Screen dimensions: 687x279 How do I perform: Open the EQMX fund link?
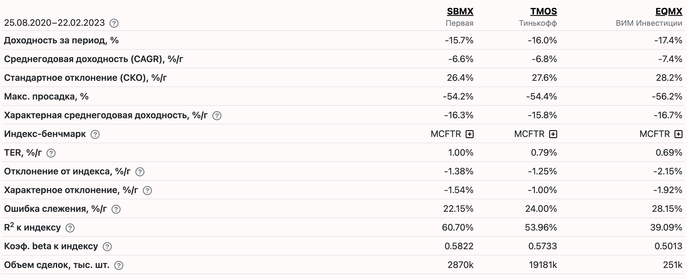[x=669, y=11]
